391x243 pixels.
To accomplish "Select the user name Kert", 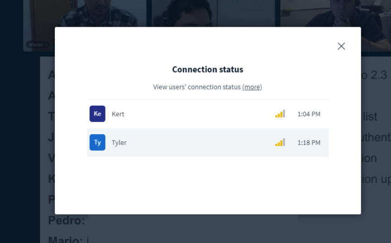I will tap(118, 114).
